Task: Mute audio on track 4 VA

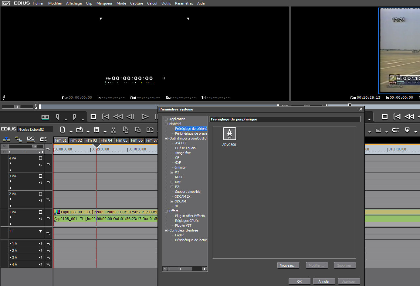Action: pyautogui.click(x=40, y=165)
